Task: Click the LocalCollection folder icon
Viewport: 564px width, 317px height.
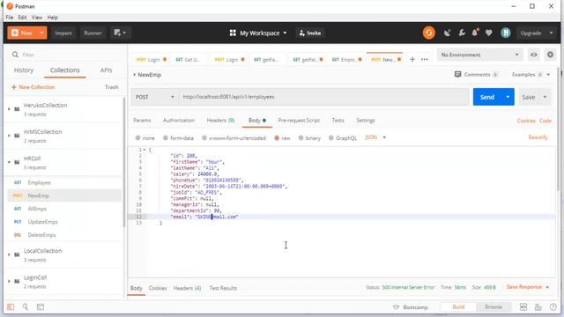Action: tap(17, 254)
